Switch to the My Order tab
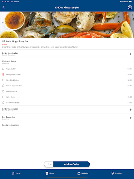Viewport: 134px width, 179px height. click(83, 173)
